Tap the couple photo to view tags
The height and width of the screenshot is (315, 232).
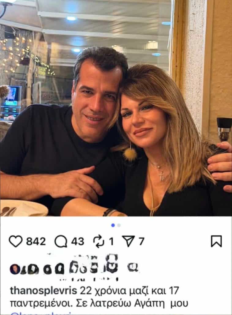pos(116,108)
